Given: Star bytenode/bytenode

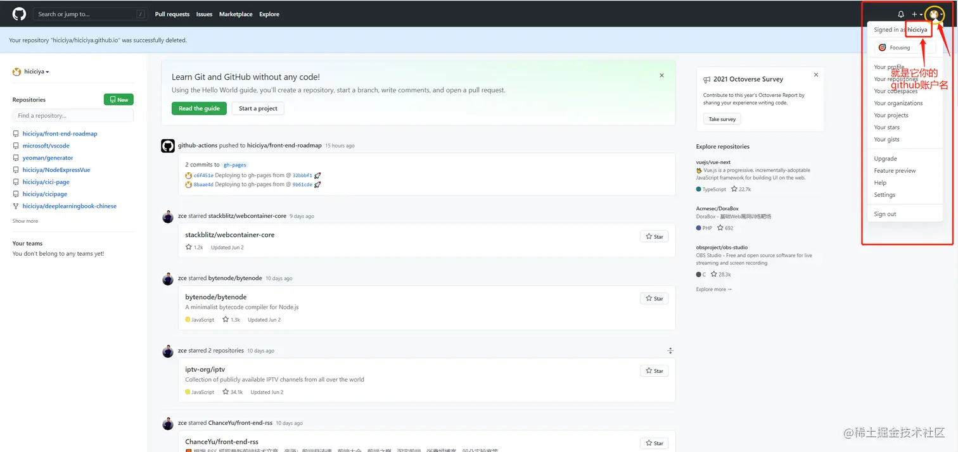Looking at the screenshot, I should tap(655, 298).
